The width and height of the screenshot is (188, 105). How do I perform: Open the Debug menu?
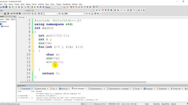[x=28, y=4]
